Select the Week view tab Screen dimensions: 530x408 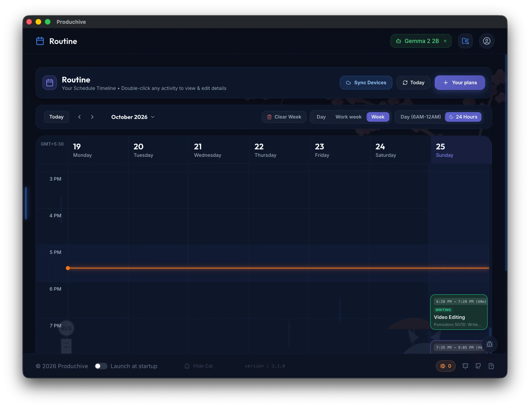[378, 117]
